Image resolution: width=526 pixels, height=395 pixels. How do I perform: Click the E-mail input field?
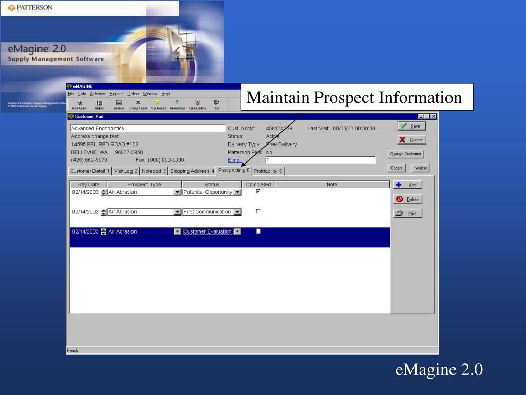(x=321, y=160)
